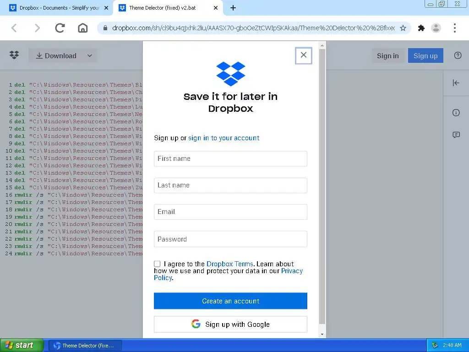469x352 pixels.
Task: Check the agree to Dropbox Terms box
Action: 157,264
